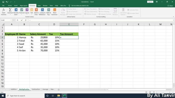Click the Watch Window icon
175x98 pixels.
[115, 12]
